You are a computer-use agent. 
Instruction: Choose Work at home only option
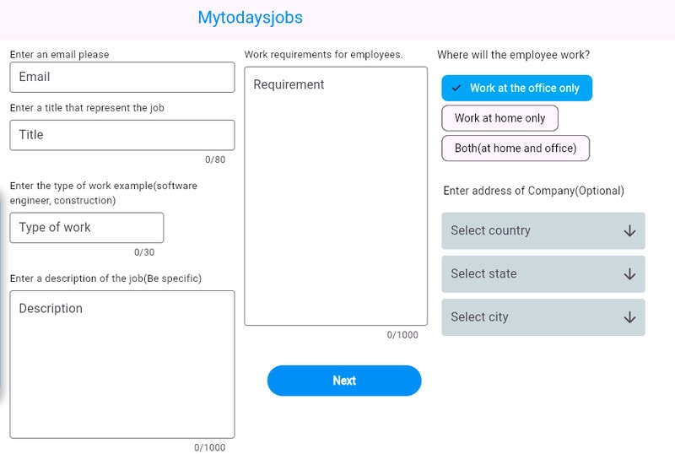[499, 118]
